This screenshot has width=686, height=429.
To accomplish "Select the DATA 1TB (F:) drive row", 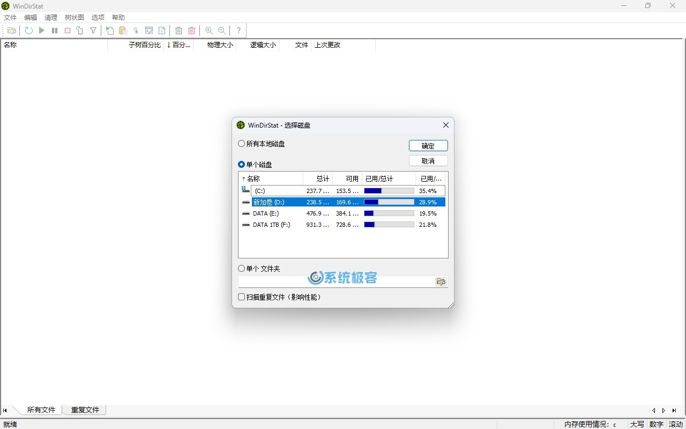I will [343, 225].
